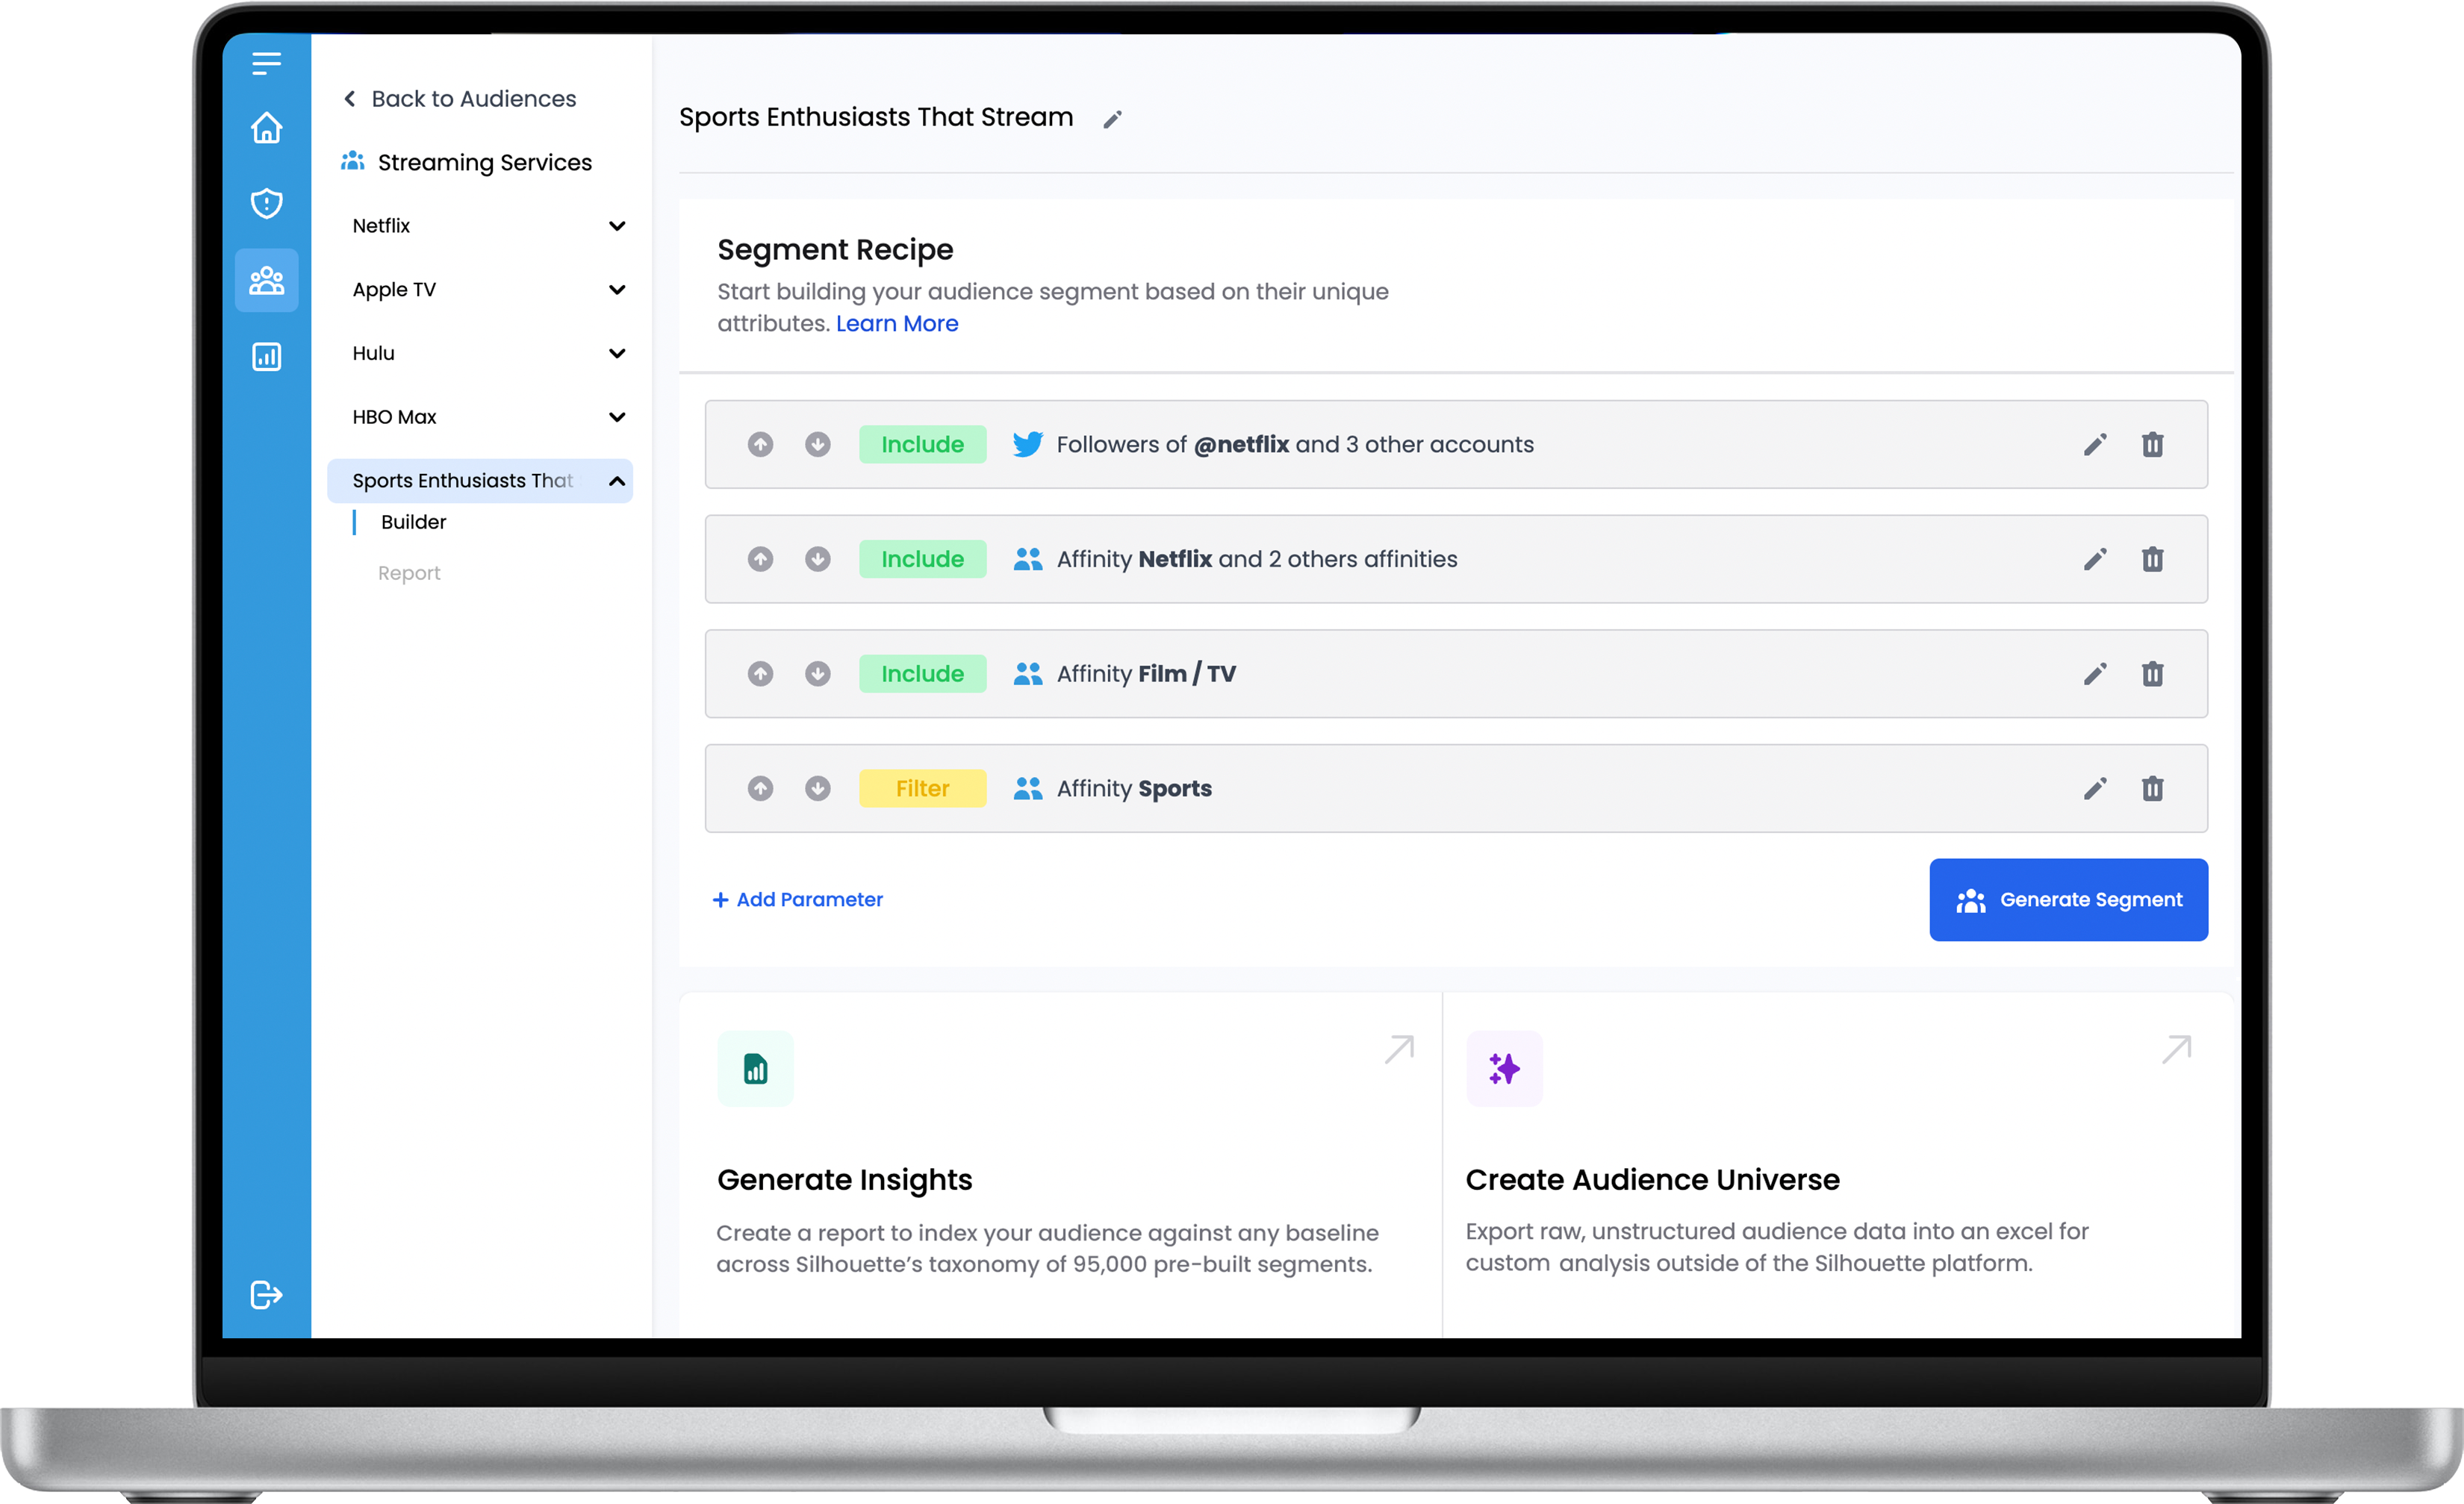2464x1504 pixels.
Task: Expand the Netflix audience chevron
Action: point(617,226)
